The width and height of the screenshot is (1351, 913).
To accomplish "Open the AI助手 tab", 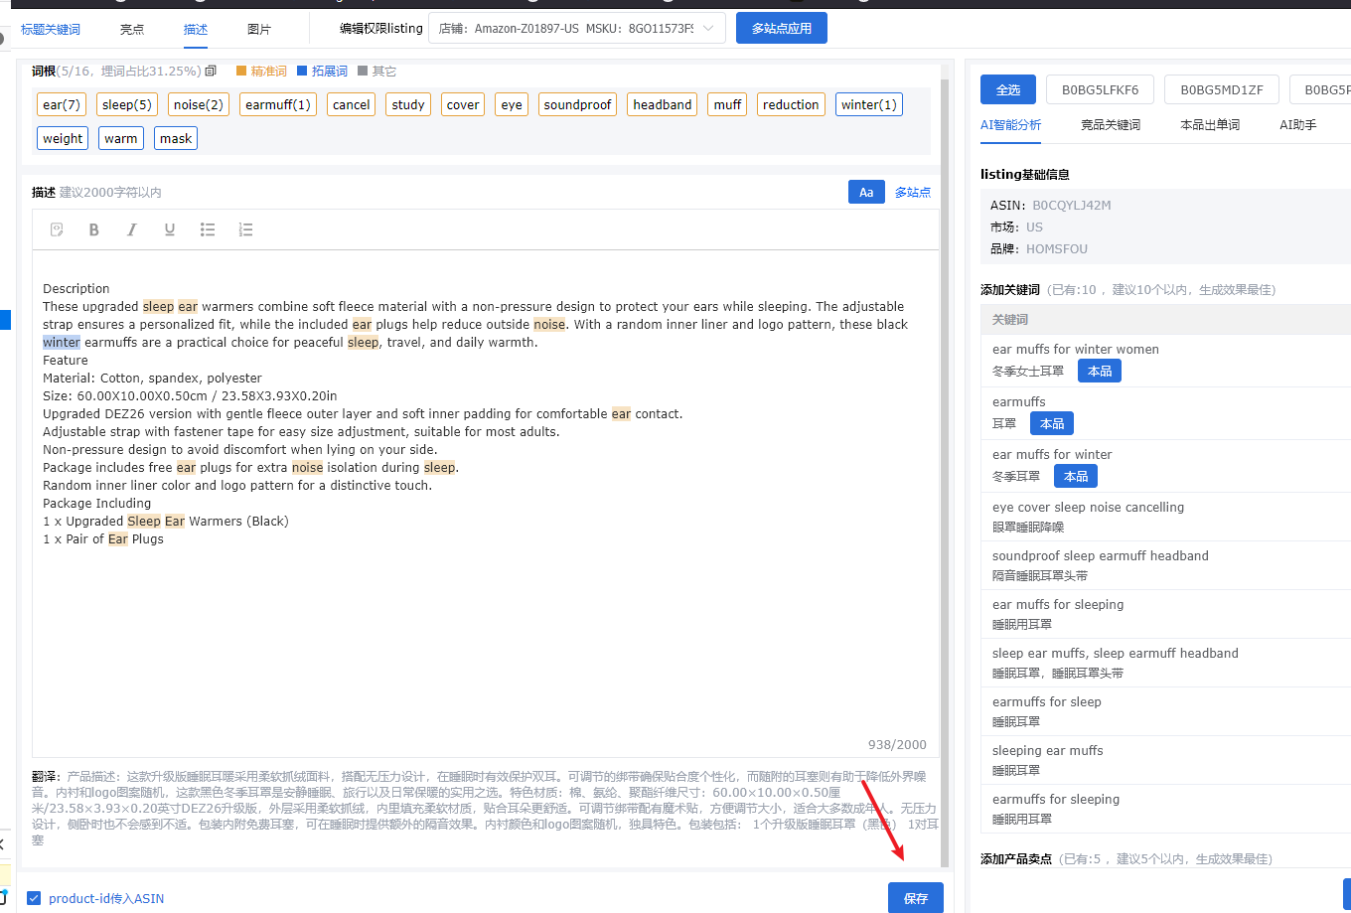I will [x=1298, y=125].
